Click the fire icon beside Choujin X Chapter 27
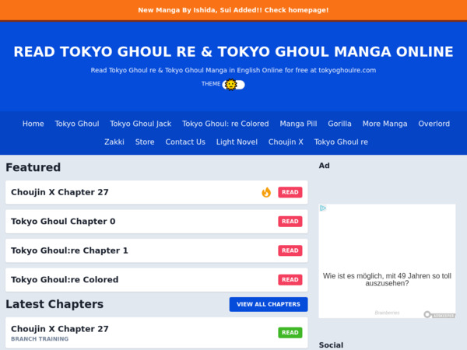467x350 pixels. point(266,192)
